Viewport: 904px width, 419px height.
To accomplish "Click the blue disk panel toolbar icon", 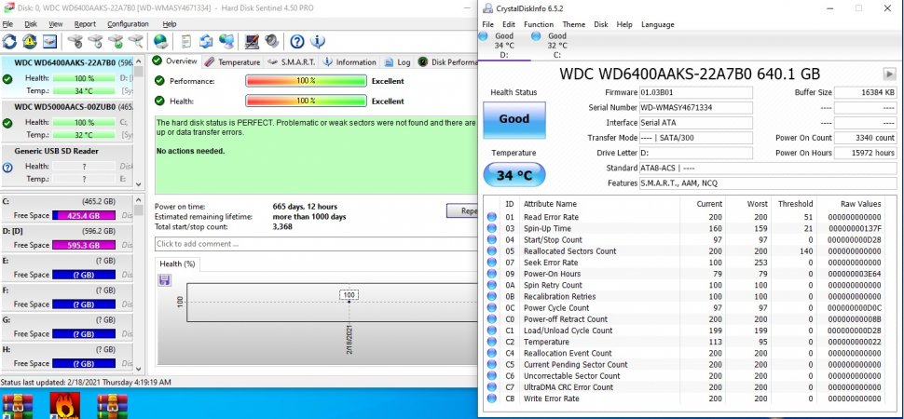I will click(x=49, y=42).
